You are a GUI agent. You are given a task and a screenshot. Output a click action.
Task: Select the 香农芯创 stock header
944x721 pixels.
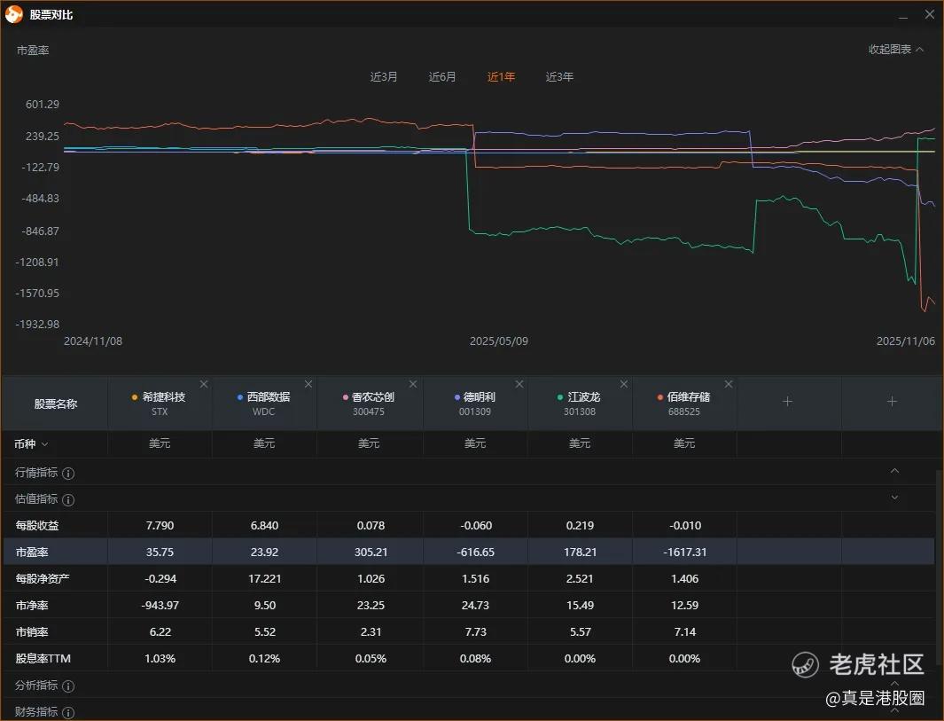(x=369, y=404)
